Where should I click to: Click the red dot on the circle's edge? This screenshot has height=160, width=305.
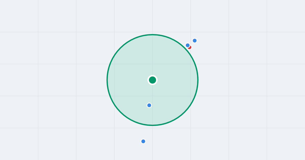[x=189, y=47]
